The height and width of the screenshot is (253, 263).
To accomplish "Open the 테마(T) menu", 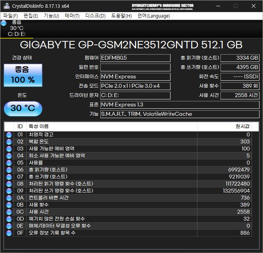I will coord(72,16).
